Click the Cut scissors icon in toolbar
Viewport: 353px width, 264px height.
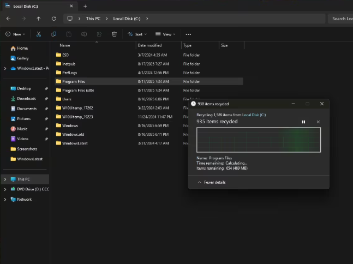tap(39, 34)
